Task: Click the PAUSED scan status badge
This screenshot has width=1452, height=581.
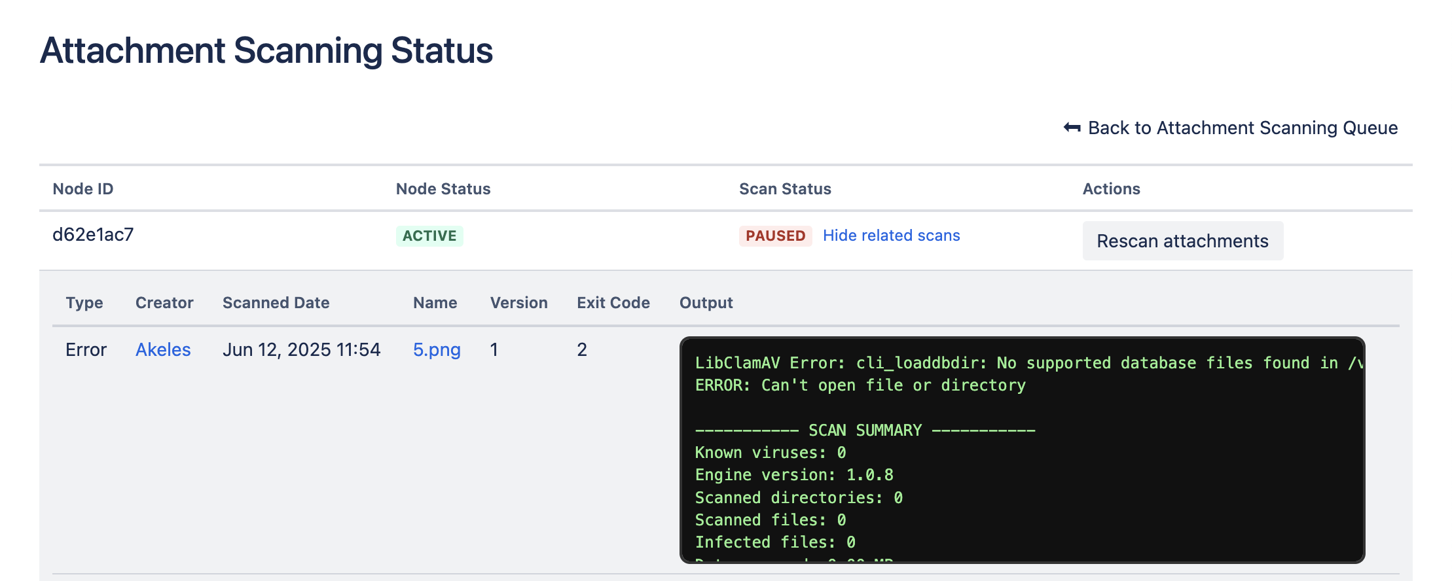Action: 775,236
